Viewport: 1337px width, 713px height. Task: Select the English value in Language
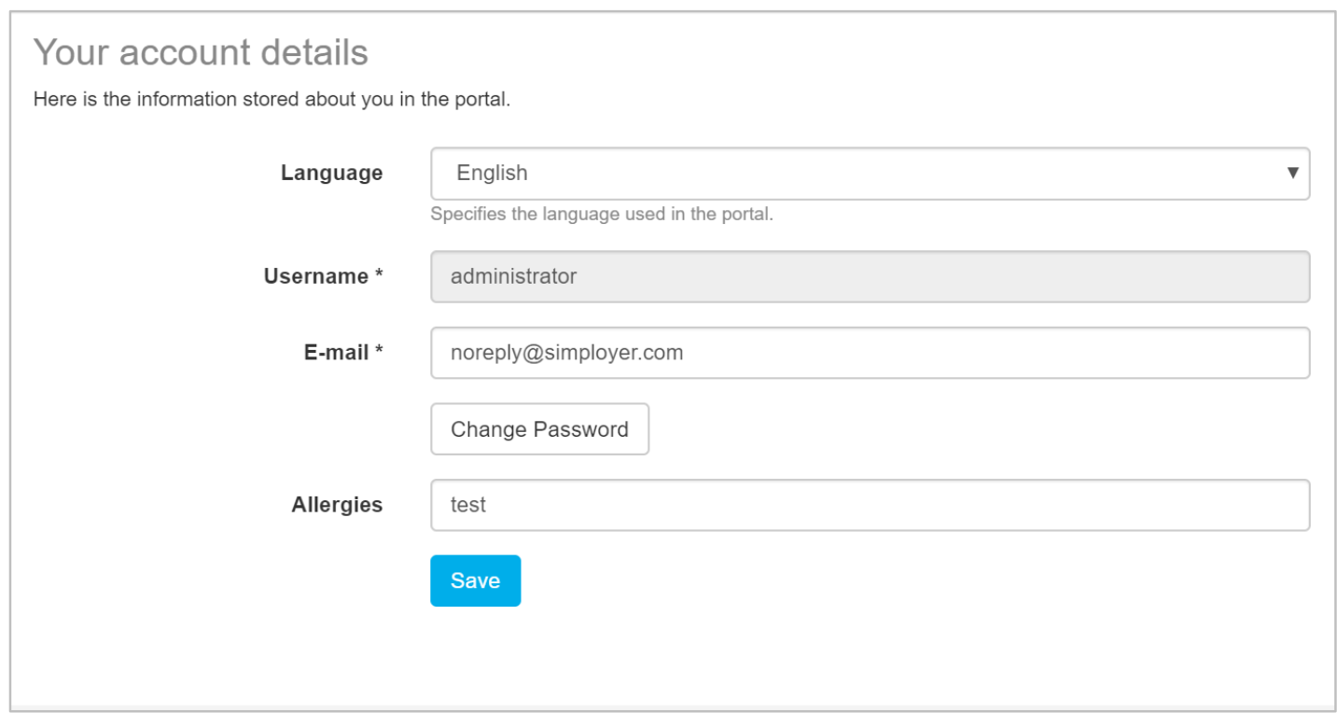492,174
